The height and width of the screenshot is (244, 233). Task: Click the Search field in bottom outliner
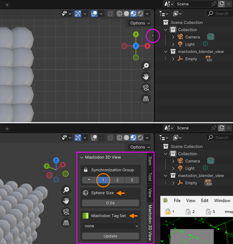(x=219, y=138)
